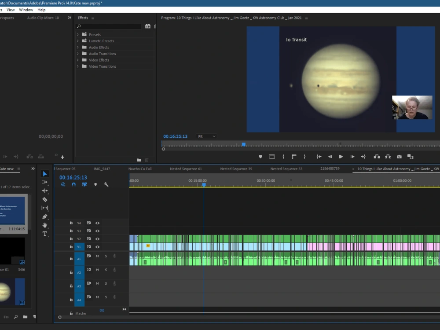Viewport: 440px width, 330px height.
Task: Expand the Presets folder
Action: pyautogui.click(x=78, y=34)
